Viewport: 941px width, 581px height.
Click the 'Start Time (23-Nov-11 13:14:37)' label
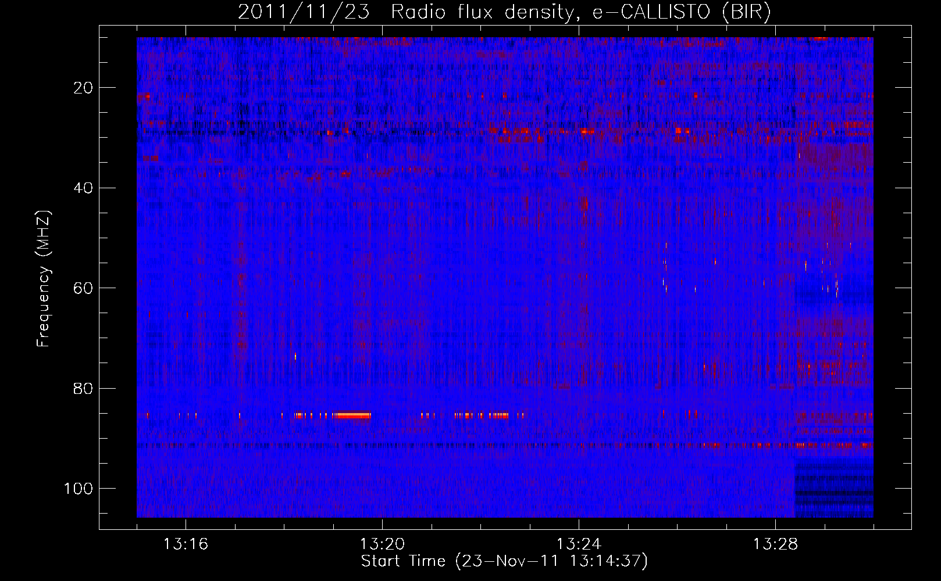(504, 561)
